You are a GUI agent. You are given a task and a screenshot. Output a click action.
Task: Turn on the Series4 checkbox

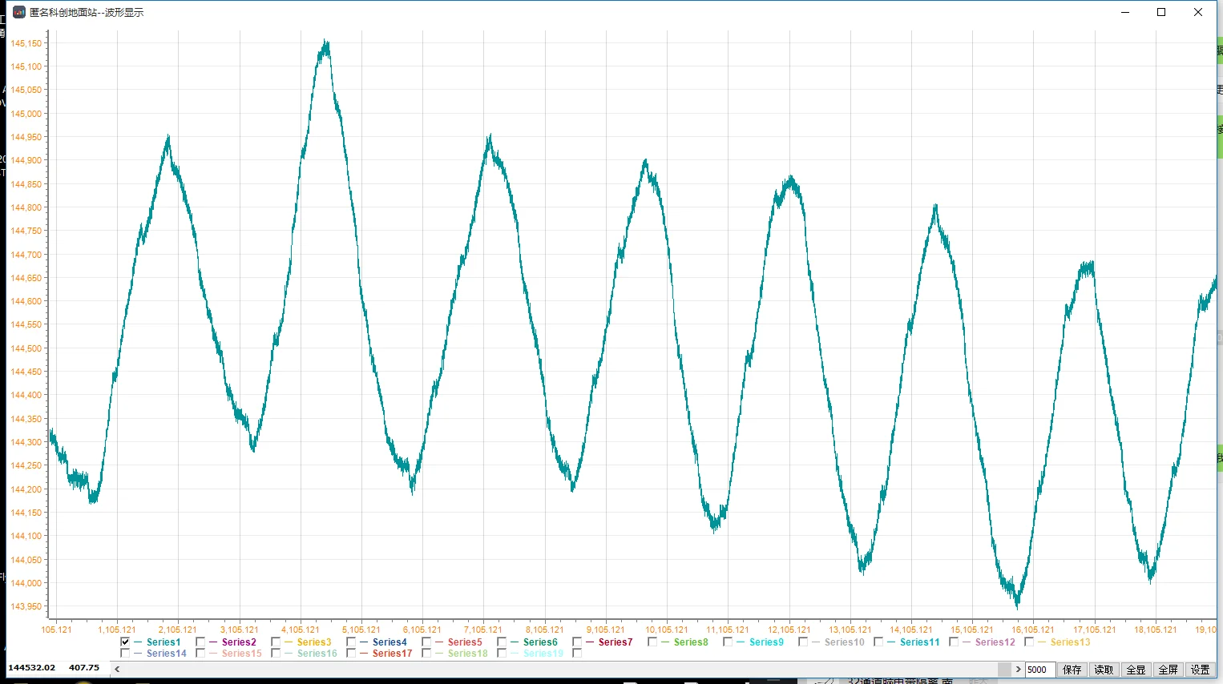(351, 642)
